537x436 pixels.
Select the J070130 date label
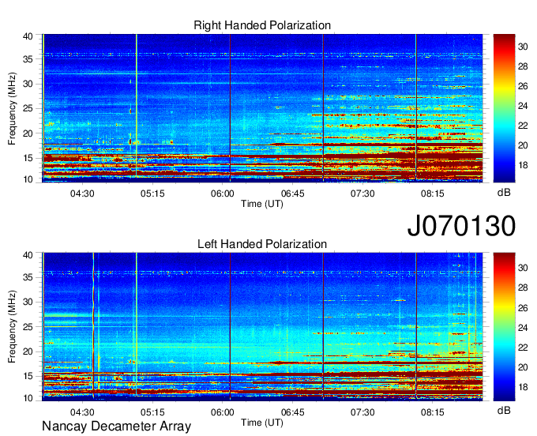pyautogui.click(x=461, y=225)
